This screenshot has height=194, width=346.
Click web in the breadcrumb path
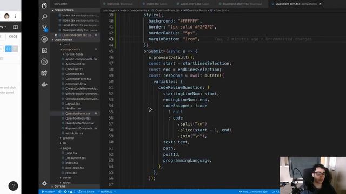[x=123, y=10]
